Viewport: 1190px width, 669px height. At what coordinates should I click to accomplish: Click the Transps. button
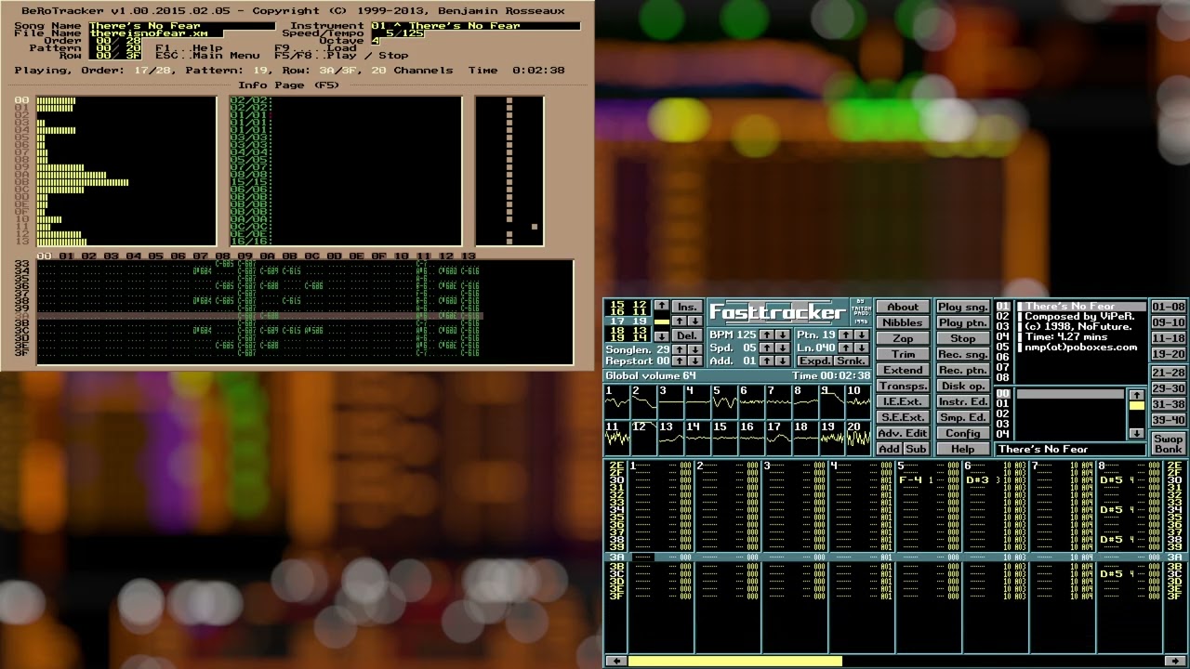pyautogui.click(x=903, y=386)
